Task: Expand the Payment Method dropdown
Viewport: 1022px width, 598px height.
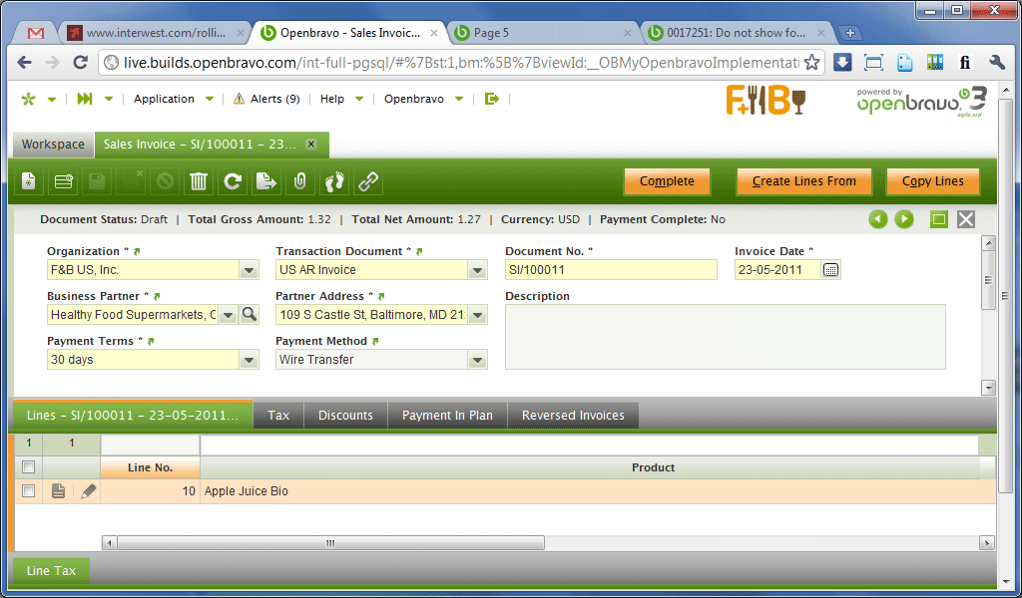Action: 478,360
